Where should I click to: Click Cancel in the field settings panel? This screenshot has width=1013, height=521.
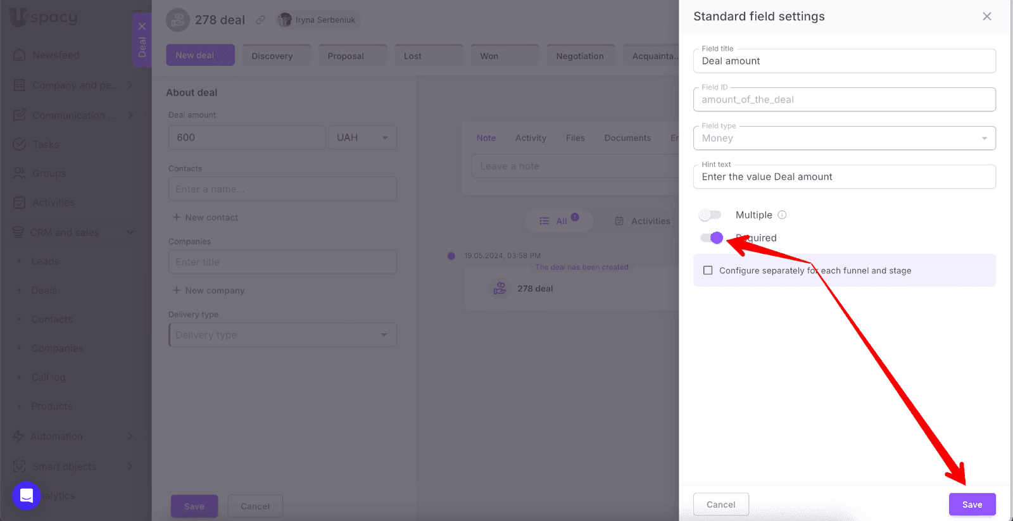point(720,505)
